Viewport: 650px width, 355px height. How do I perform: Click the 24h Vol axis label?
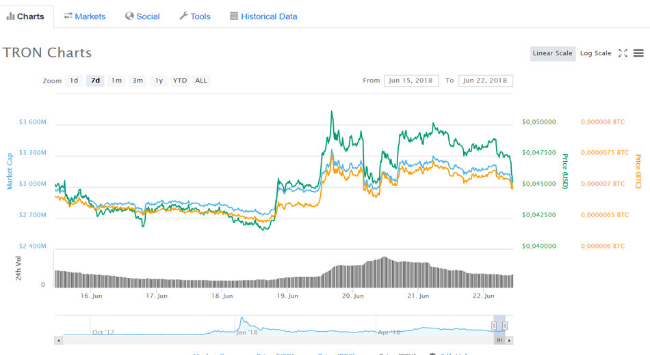click(x=18, y=268)
